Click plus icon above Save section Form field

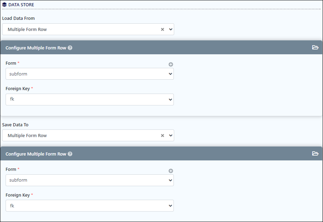click(x=171, y=171)
